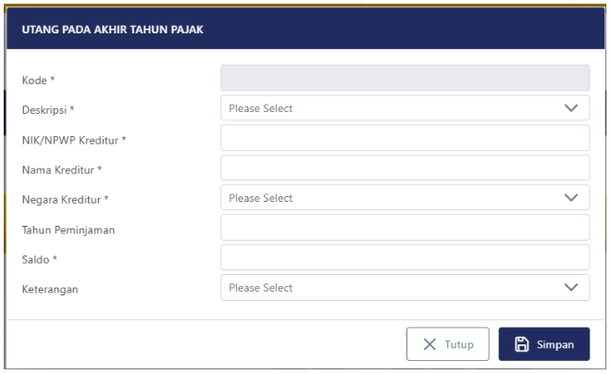The width and height of the screenshot is (611, 374).
Task: Focus the NIK/NPWP Kreditur input field
Action: pos(405,138)
